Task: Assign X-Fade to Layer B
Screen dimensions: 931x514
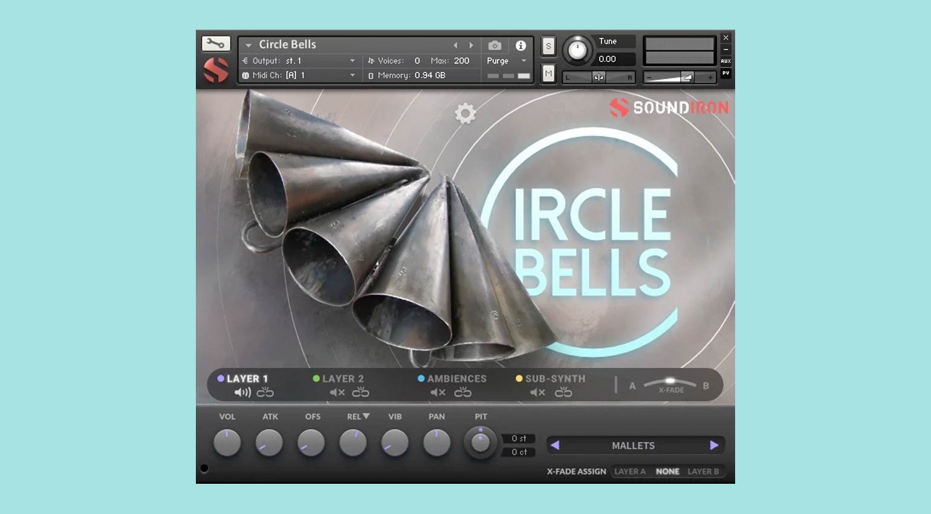Action: pyautogui.click(x=703, y=472)
